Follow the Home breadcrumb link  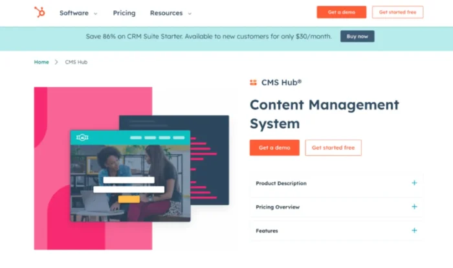tap(41, 62)
